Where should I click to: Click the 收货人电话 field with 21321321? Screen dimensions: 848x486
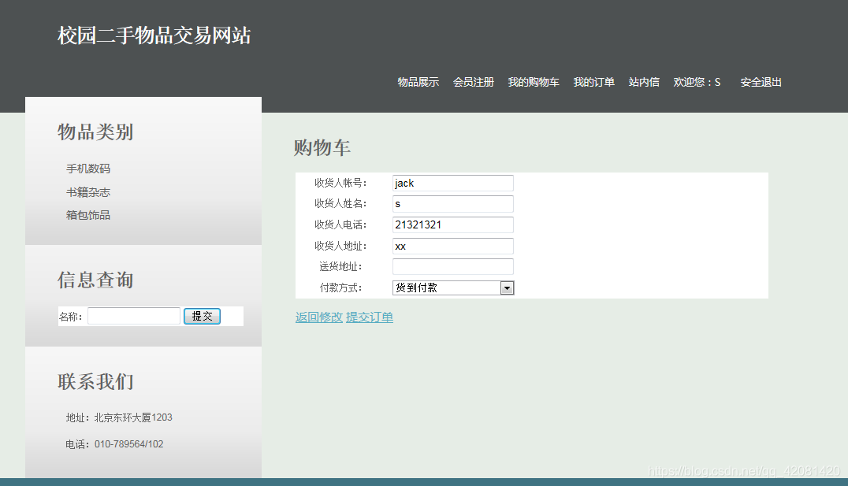pyautogui.click(x=452, y=225)
